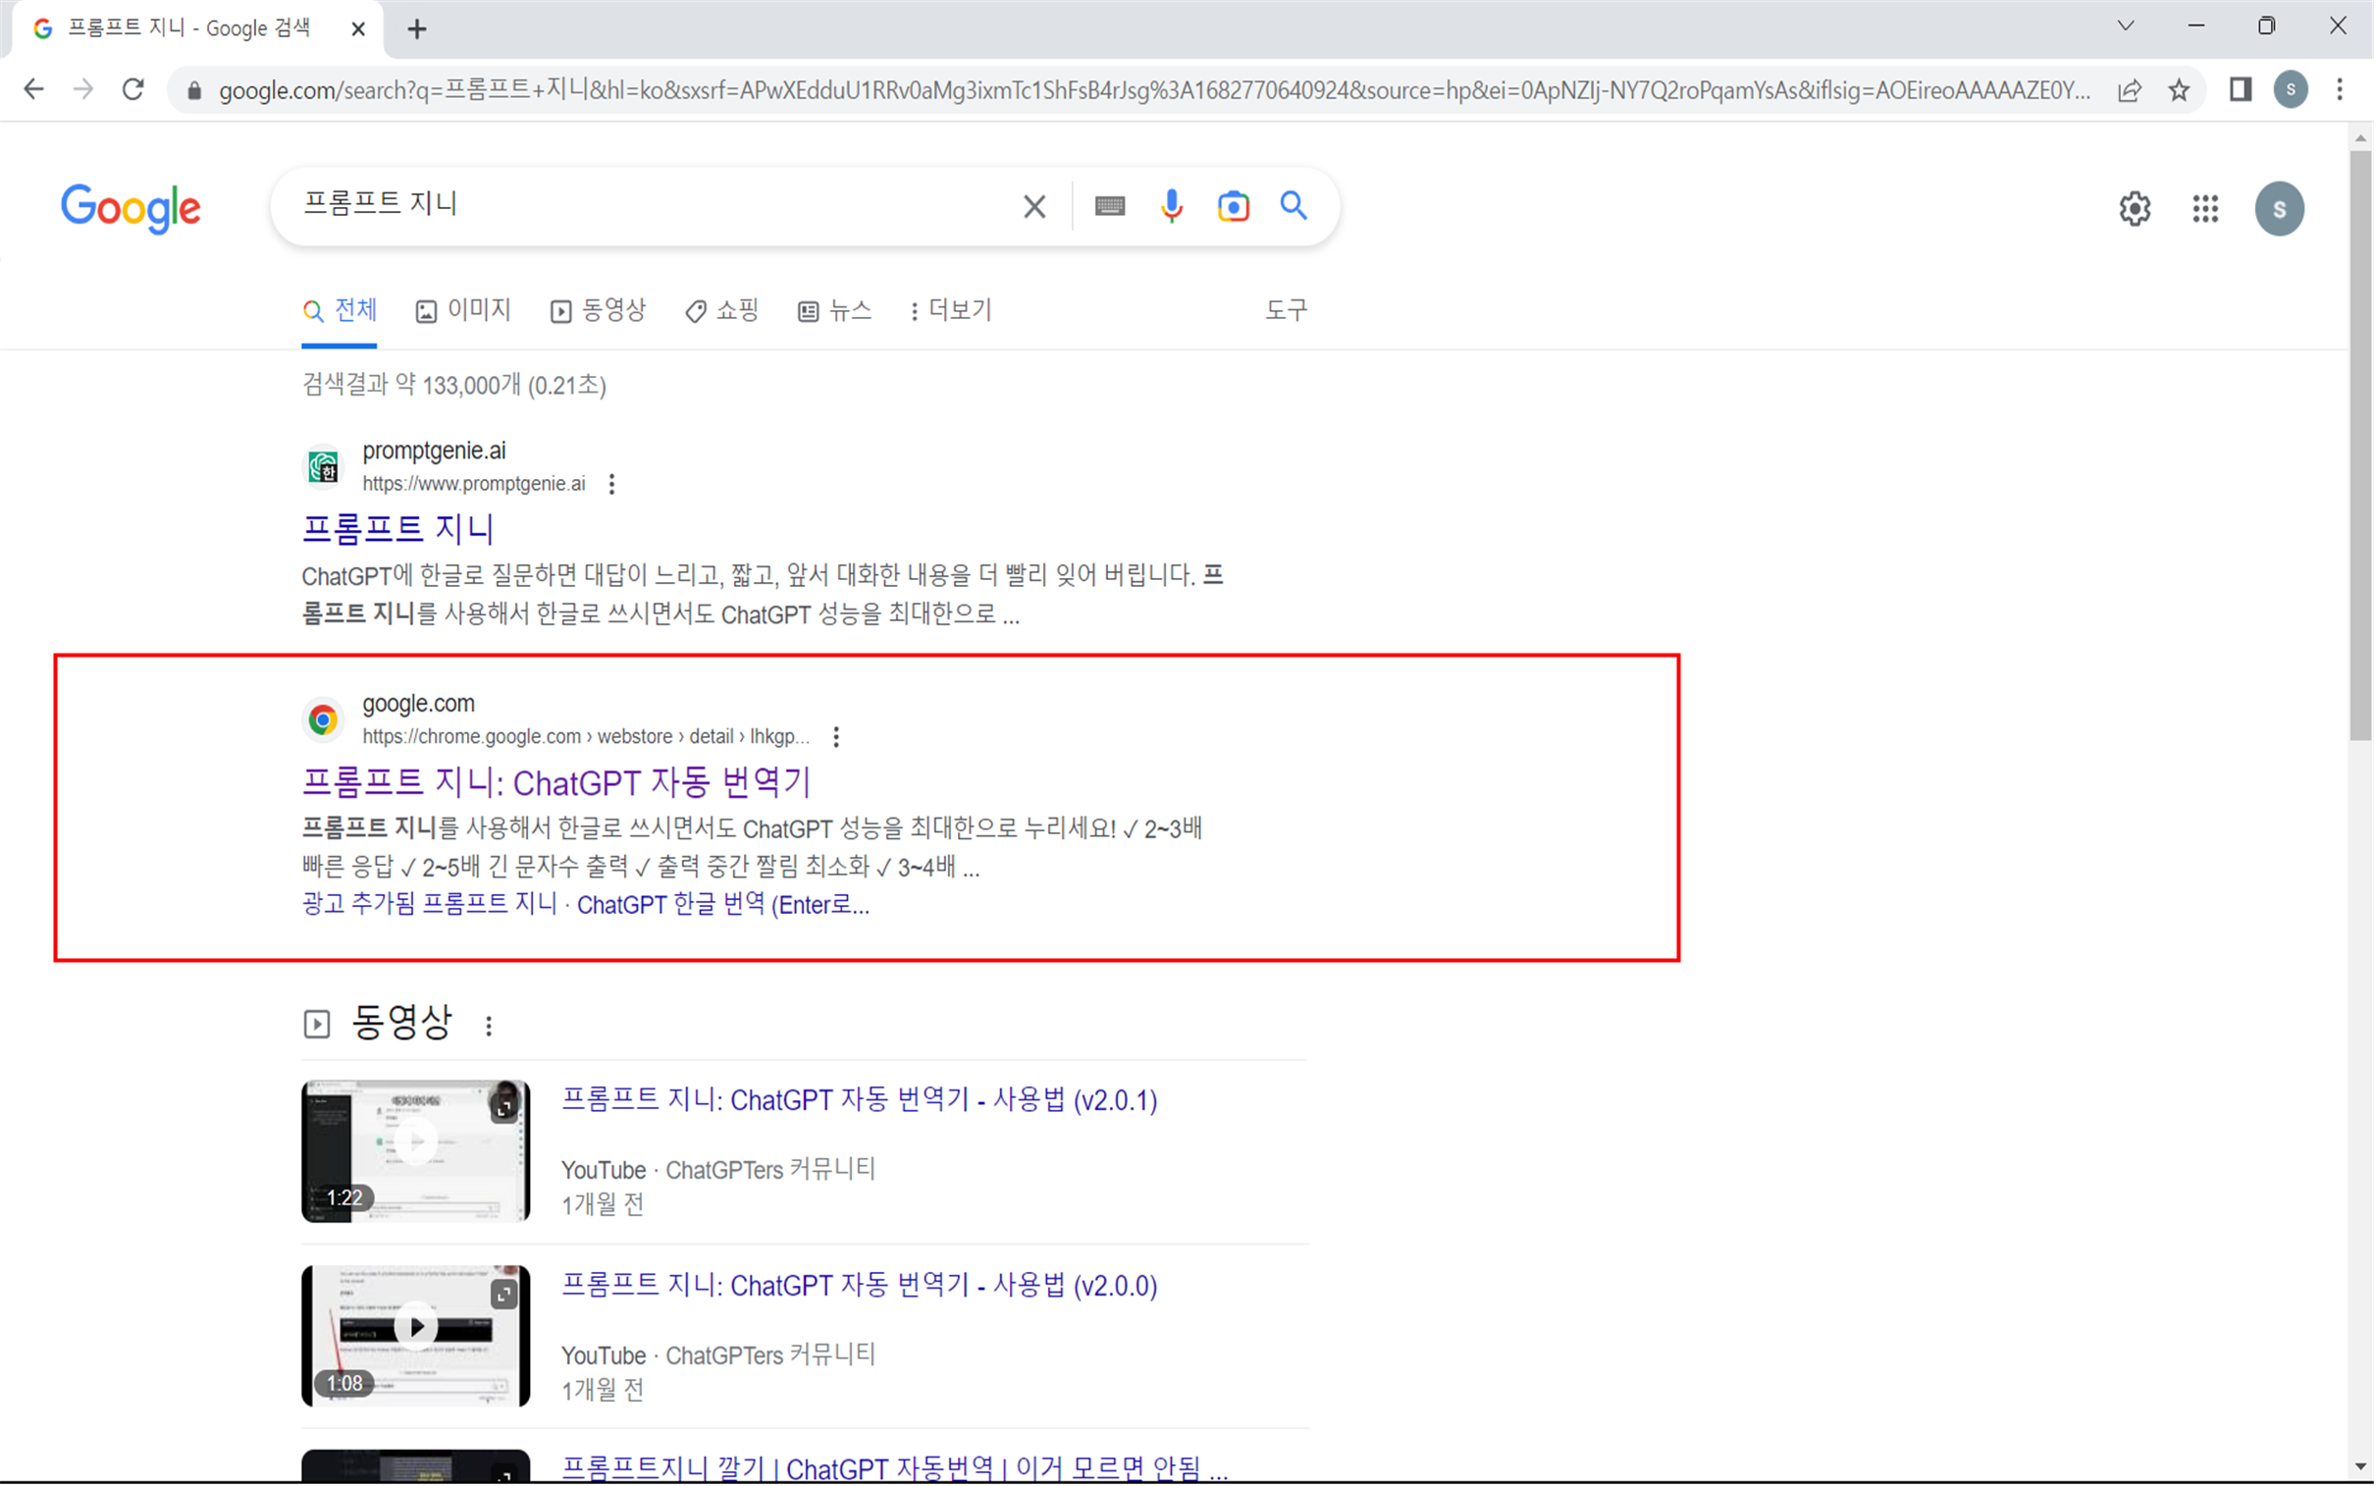Viewport: 2376px width, 1486px height.
Task: Open Chrome three-dot menu
Action: coord(2340,89)
